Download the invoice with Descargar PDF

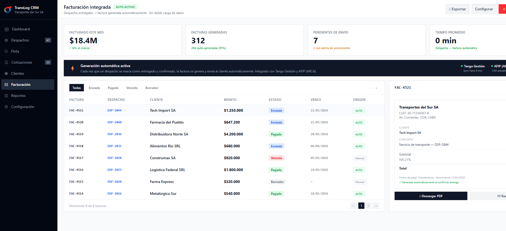pos(431,196)
